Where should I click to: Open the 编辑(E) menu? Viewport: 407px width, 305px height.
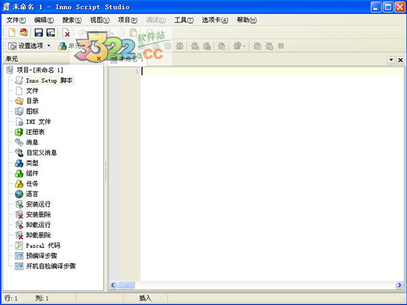44,20
